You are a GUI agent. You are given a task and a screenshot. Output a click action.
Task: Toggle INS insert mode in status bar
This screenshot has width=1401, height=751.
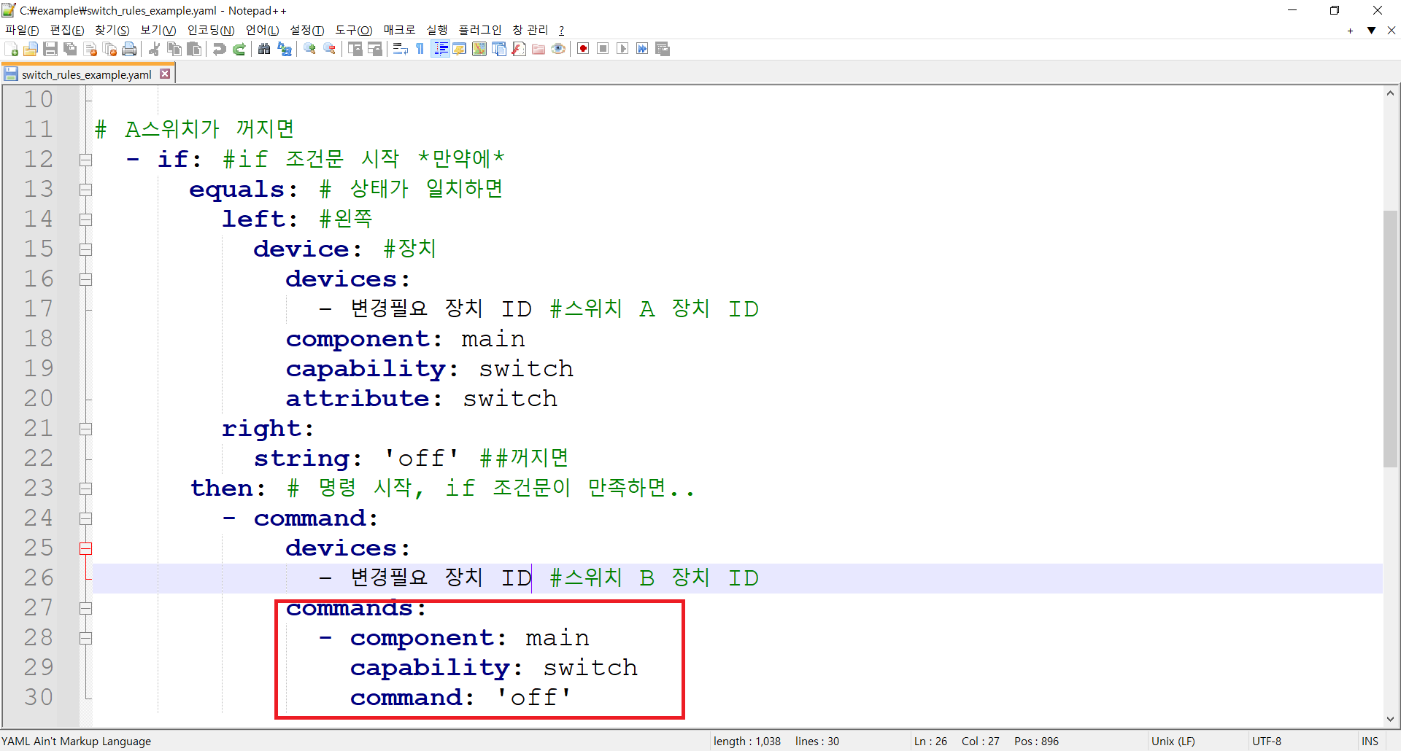[1370, 741]
